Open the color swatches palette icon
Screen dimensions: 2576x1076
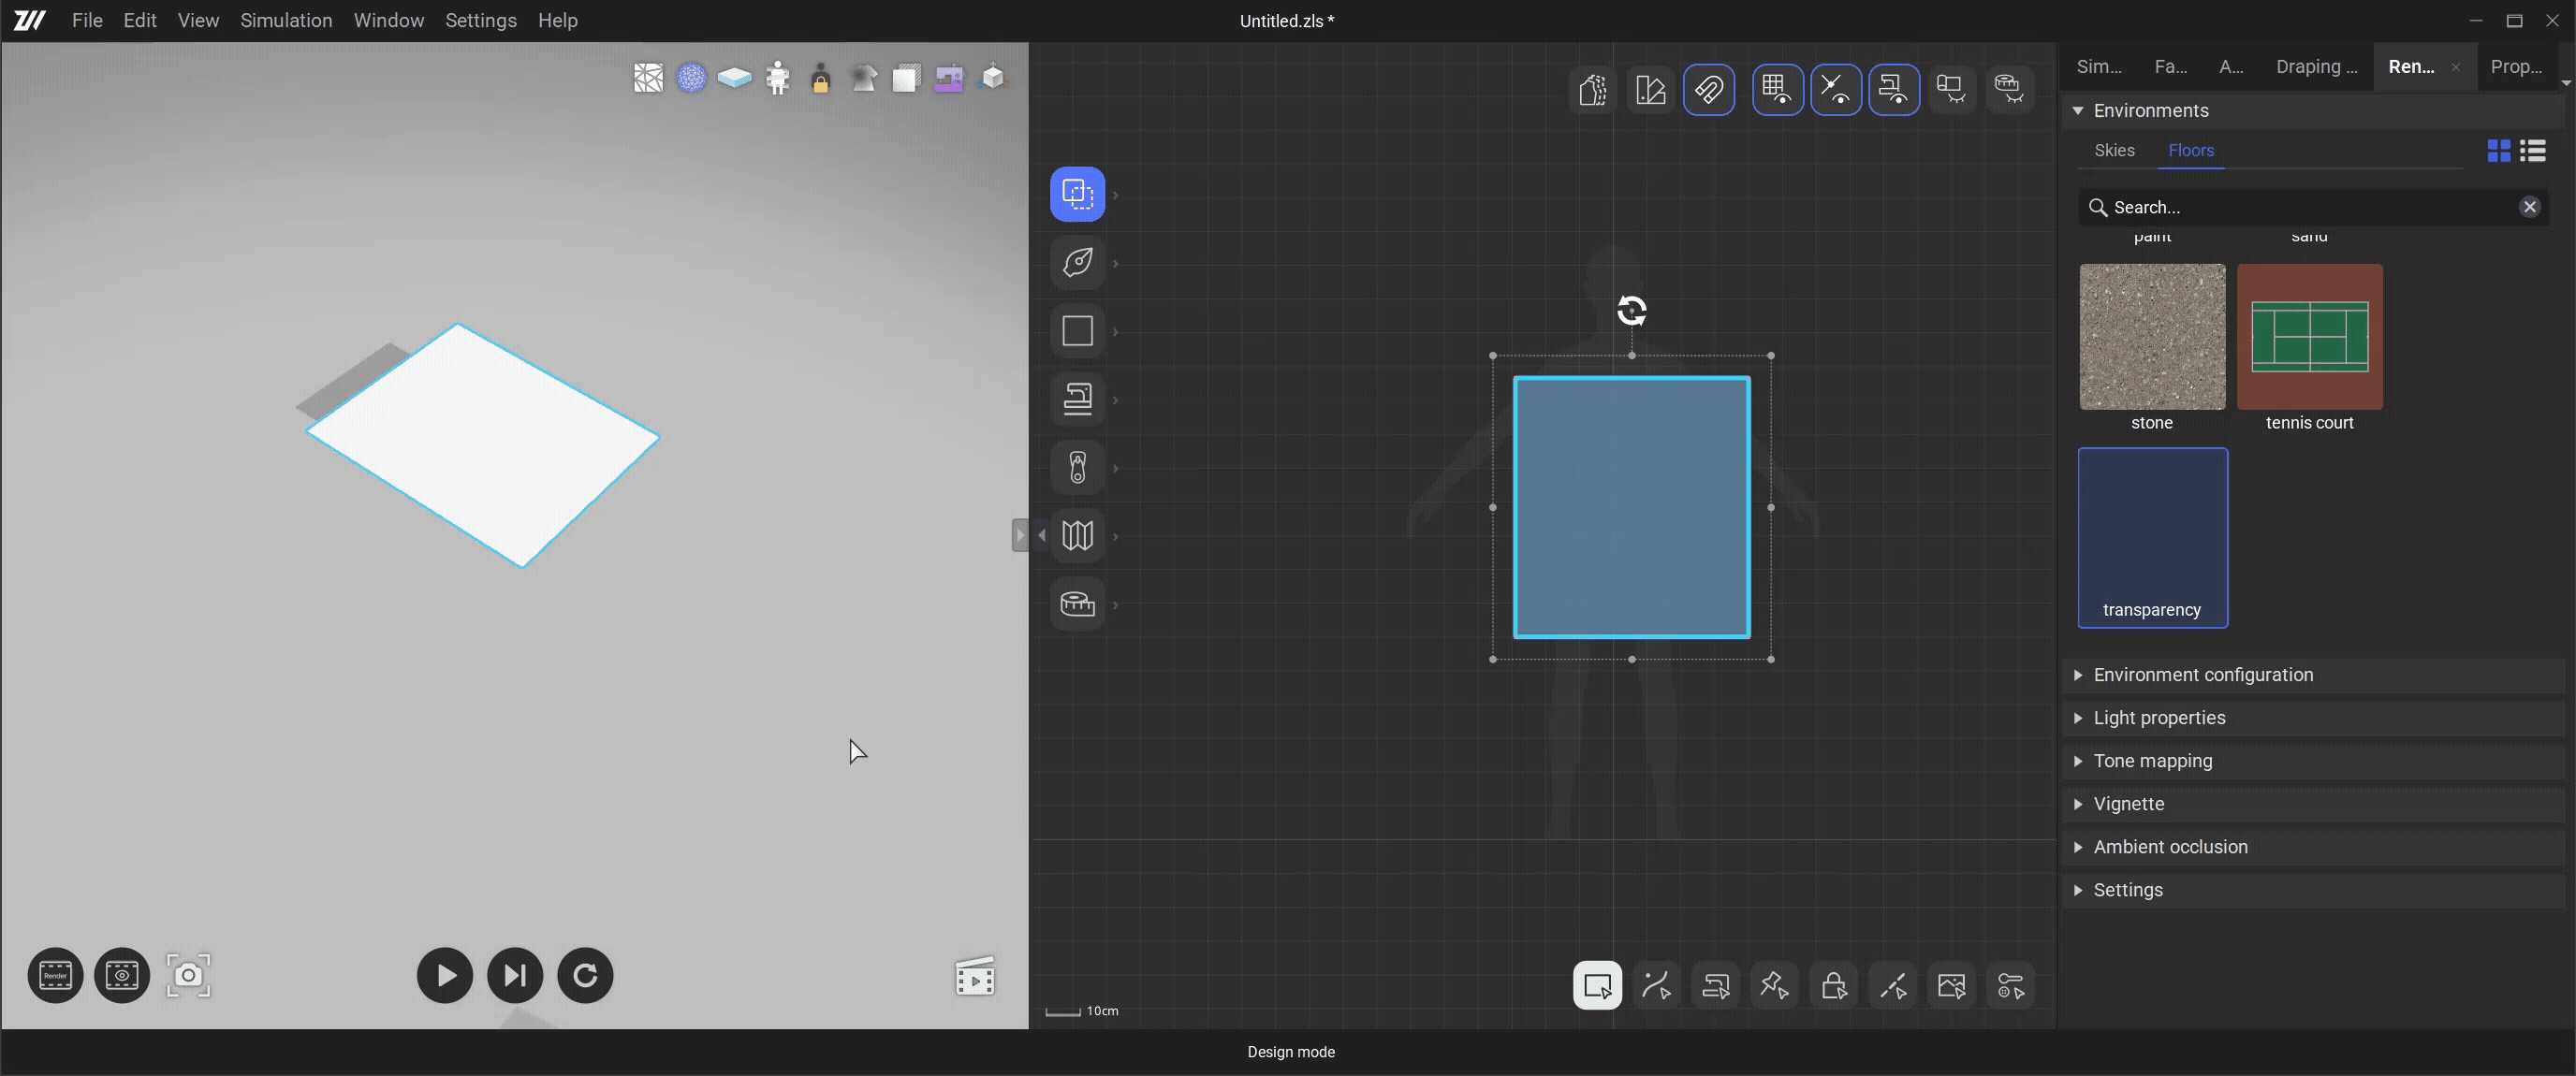tap(1651, 90)
